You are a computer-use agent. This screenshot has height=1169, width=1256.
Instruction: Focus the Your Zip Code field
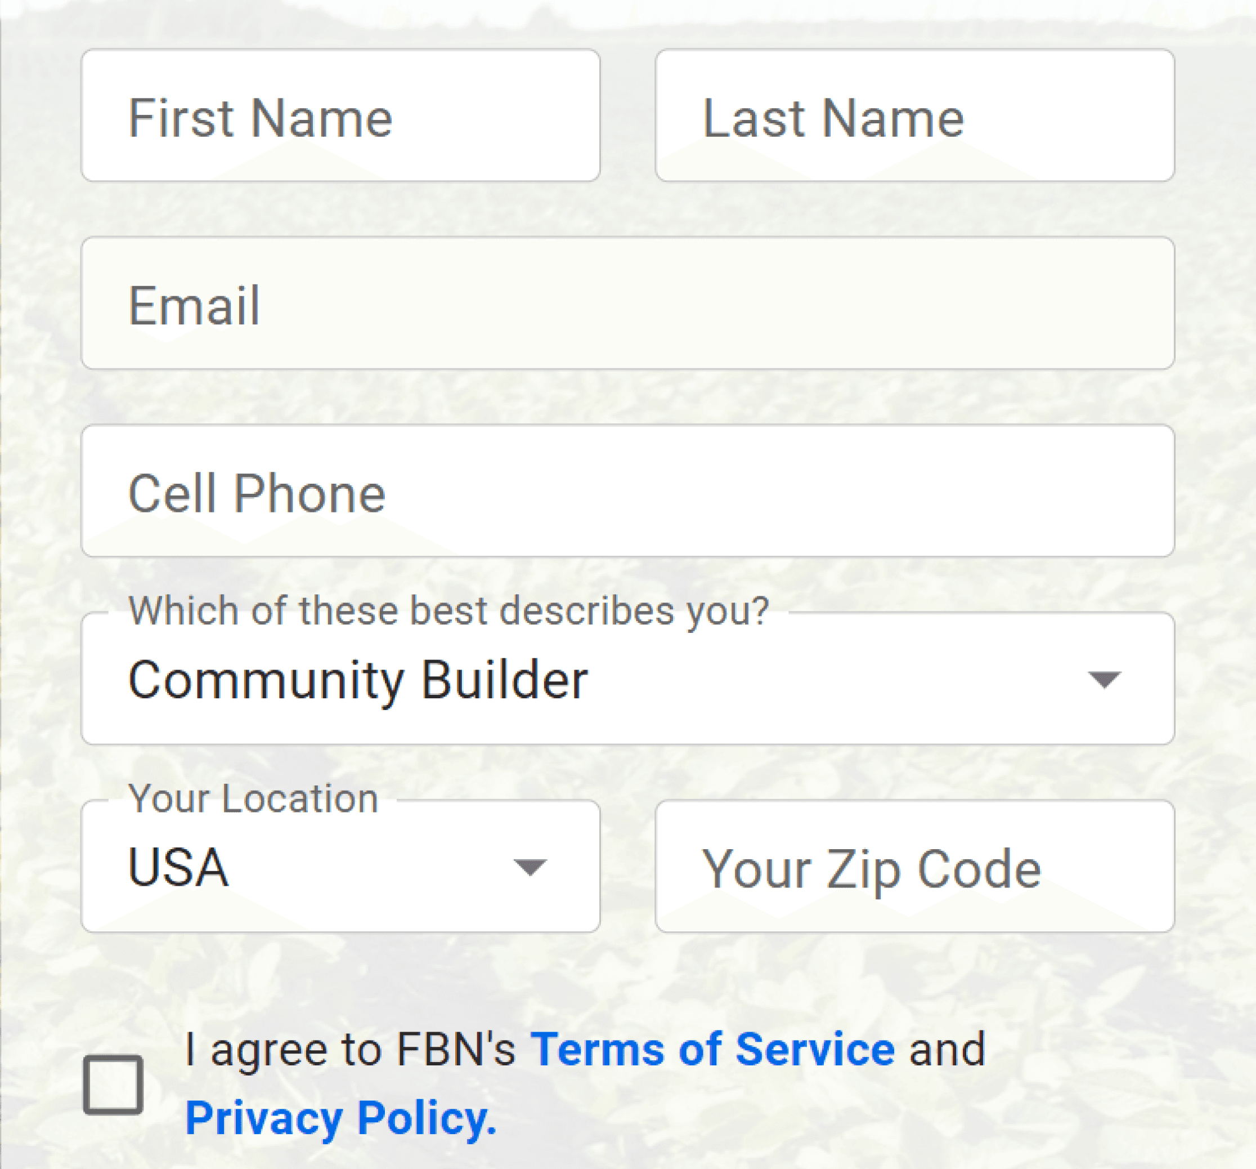tap(915, 866)
